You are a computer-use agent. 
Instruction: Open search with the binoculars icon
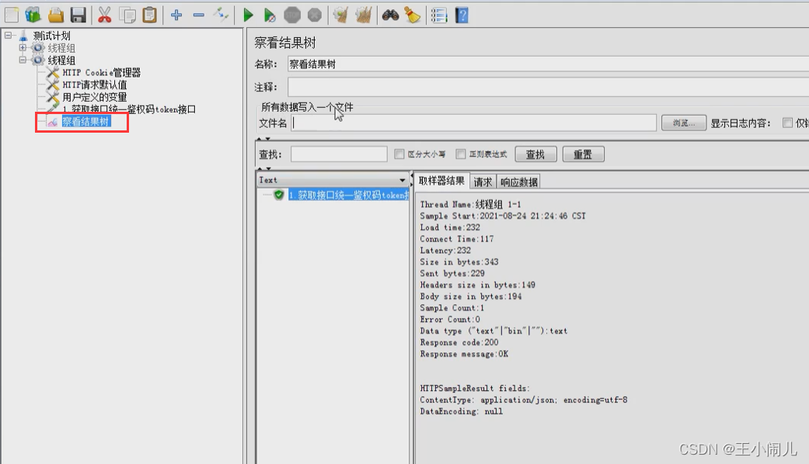point(390,15)
